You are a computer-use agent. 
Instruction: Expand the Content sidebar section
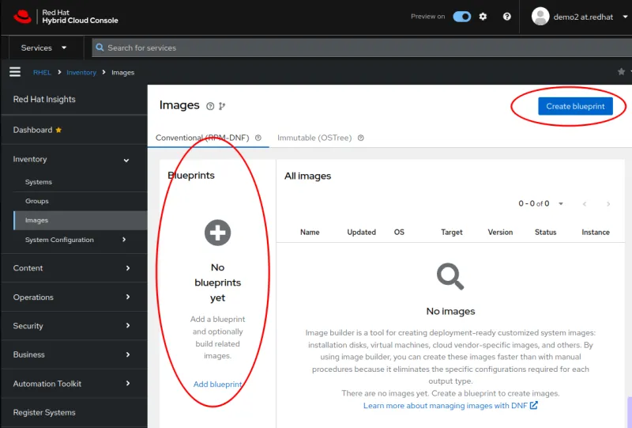(73, 268)
